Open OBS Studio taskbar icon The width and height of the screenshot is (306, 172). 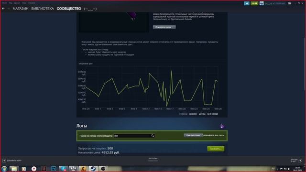pyautogui.click(x=103, y=169)
